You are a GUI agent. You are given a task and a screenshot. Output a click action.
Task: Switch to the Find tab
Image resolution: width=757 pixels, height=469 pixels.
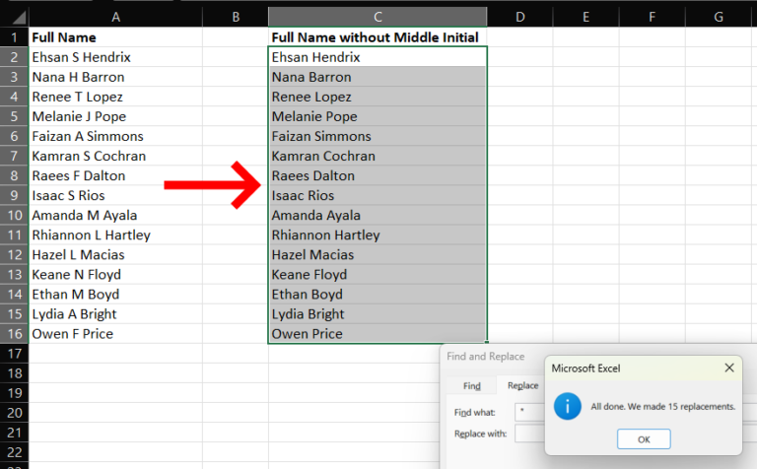click(472, 386)
